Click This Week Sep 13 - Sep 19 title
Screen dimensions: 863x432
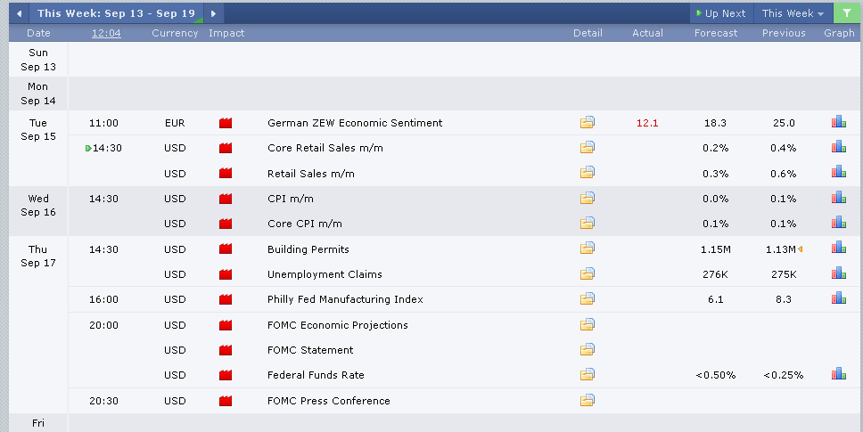(x=116, y=13)
